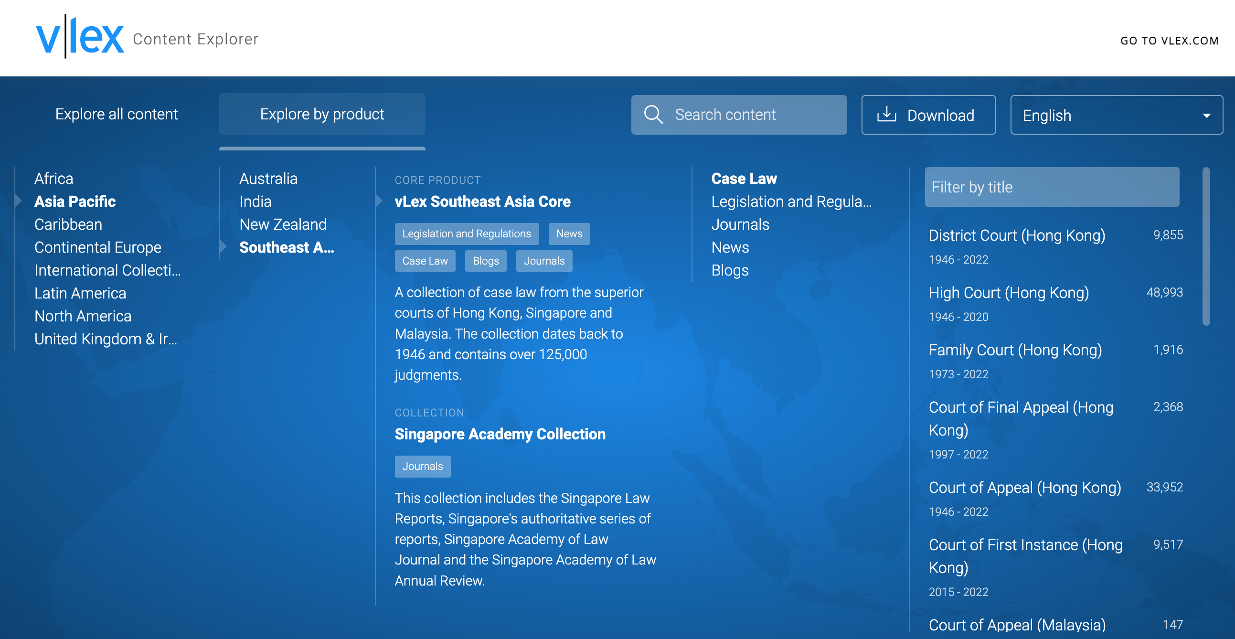
Task: Click the 1973 - 2022 date range
Action: point(958,374)
